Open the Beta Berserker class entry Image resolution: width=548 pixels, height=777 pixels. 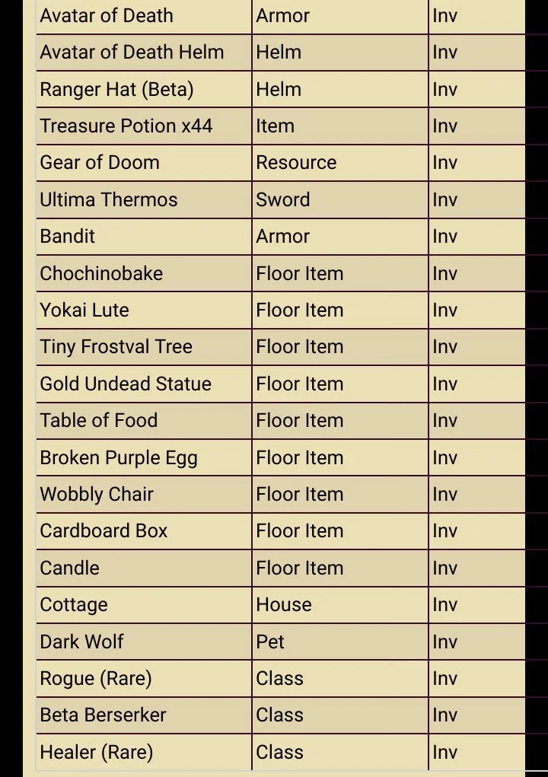click(x=103, y=715)
